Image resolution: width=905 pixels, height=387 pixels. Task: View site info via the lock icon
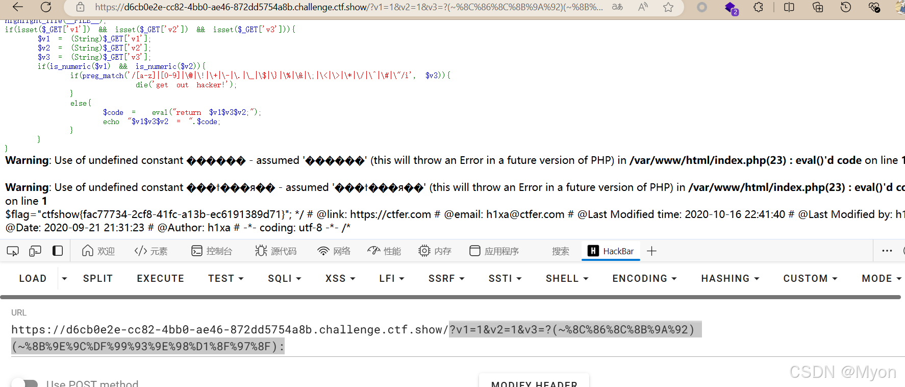pyautogui.click(x=80, y=7)
